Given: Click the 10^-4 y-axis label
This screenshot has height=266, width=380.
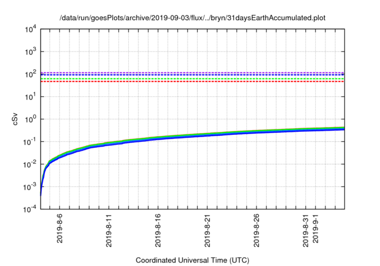Looking at the screenshot, I should [30, 209].
